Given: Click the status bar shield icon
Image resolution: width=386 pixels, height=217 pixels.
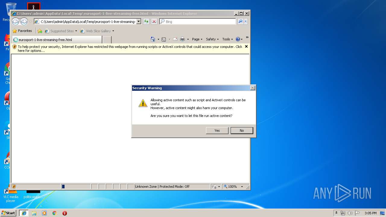Looking at the screenshot, I should [14, 187].
